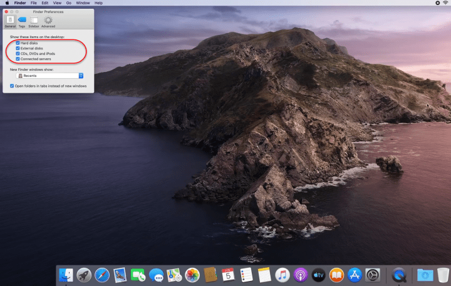Launch Launchpad from the dock

(84, 275)
